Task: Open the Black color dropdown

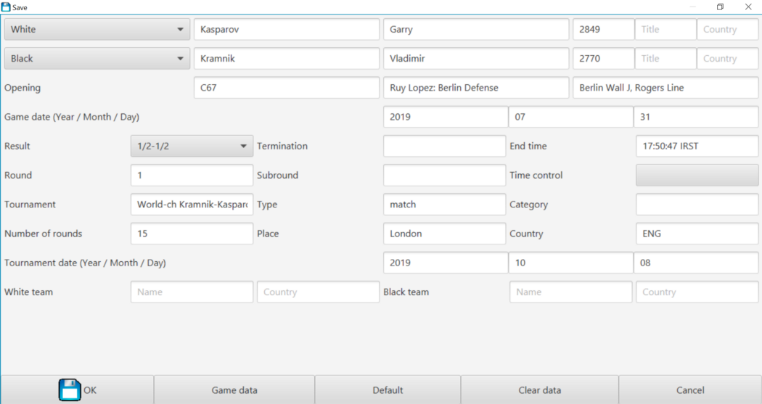Action: pos(97,59)
